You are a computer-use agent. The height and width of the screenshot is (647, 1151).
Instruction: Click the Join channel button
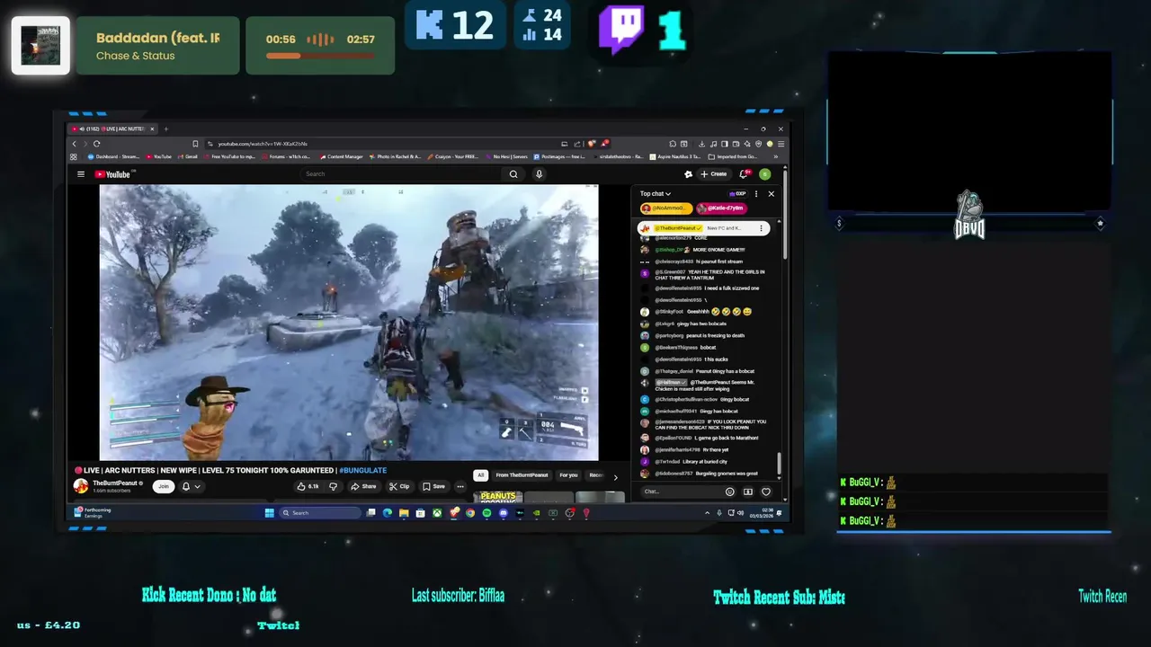[163, 486]
